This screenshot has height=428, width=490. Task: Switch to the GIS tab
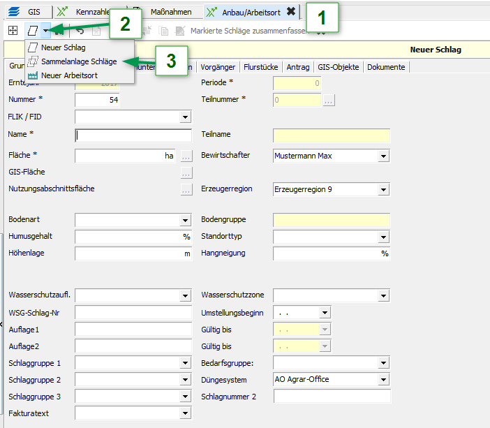27,12
